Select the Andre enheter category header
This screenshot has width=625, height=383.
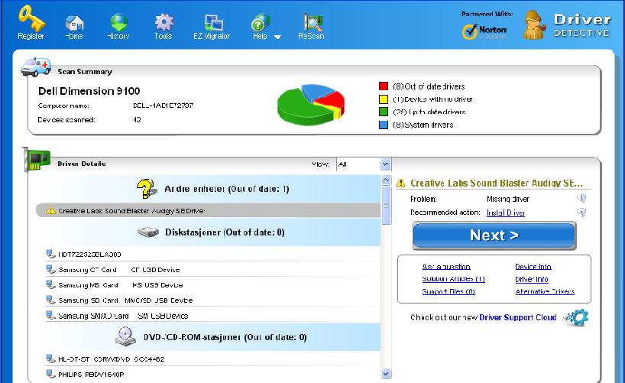tap(208, 189)
